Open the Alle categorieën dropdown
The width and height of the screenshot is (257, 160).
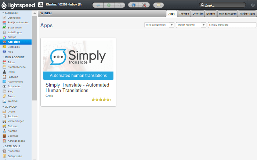[x=159, y=25]
